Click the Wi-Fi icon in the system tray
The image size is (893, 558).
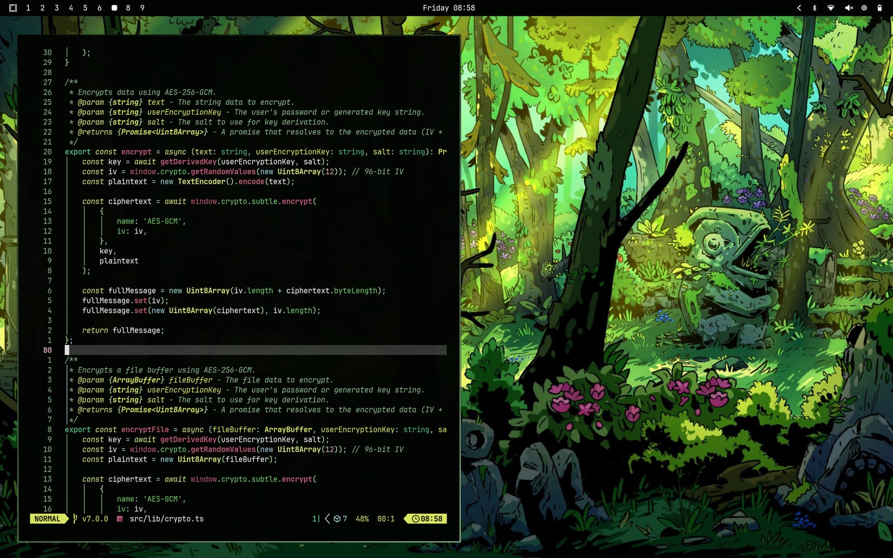[x=831, y=8]
